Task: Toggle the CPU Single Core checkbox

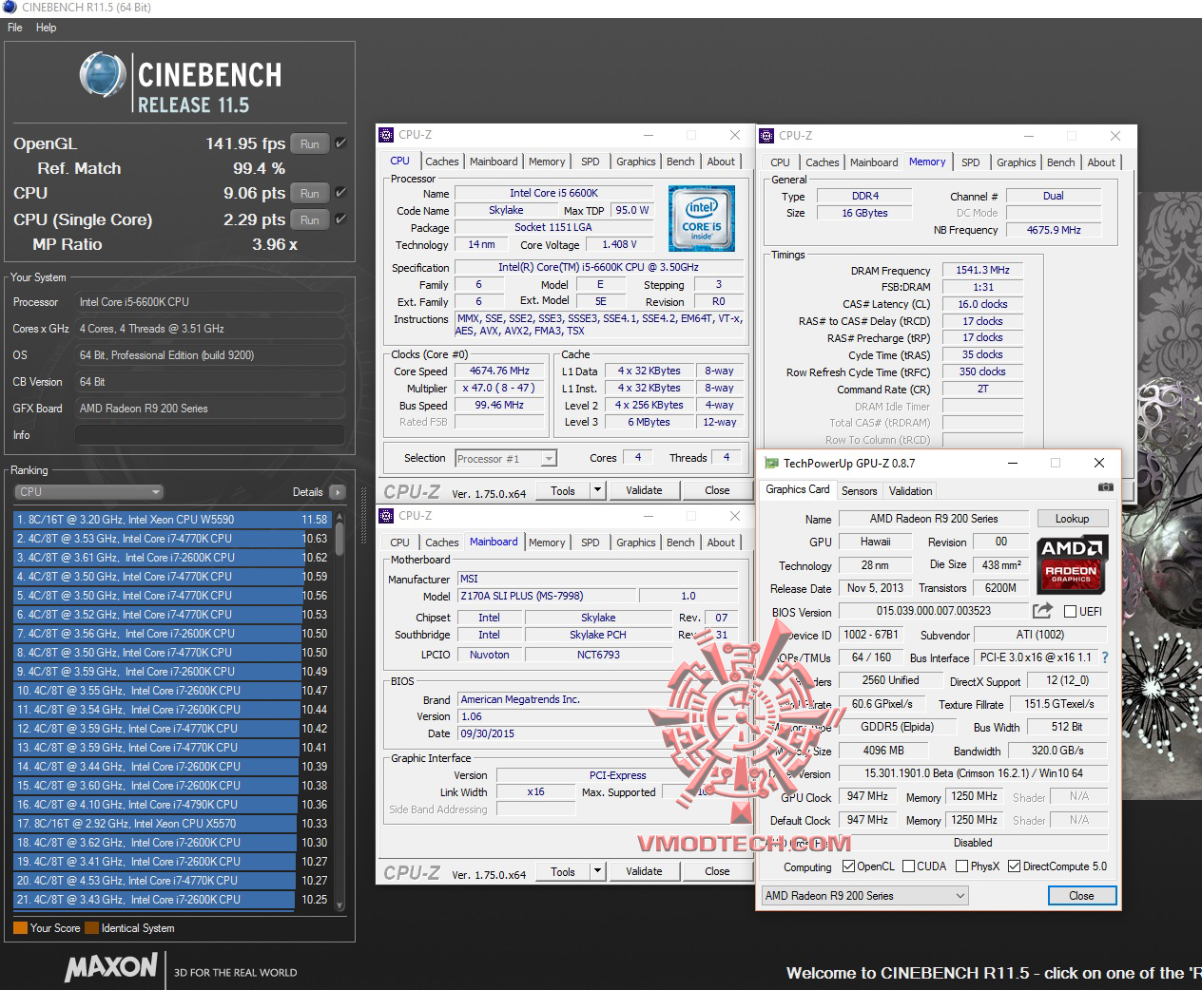Action: [x=340, y=219]
